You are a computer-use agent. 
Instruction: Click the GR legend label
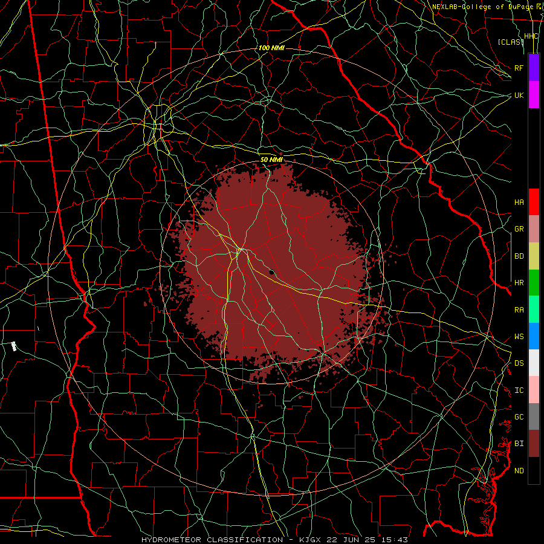click(x=519, y=229)
